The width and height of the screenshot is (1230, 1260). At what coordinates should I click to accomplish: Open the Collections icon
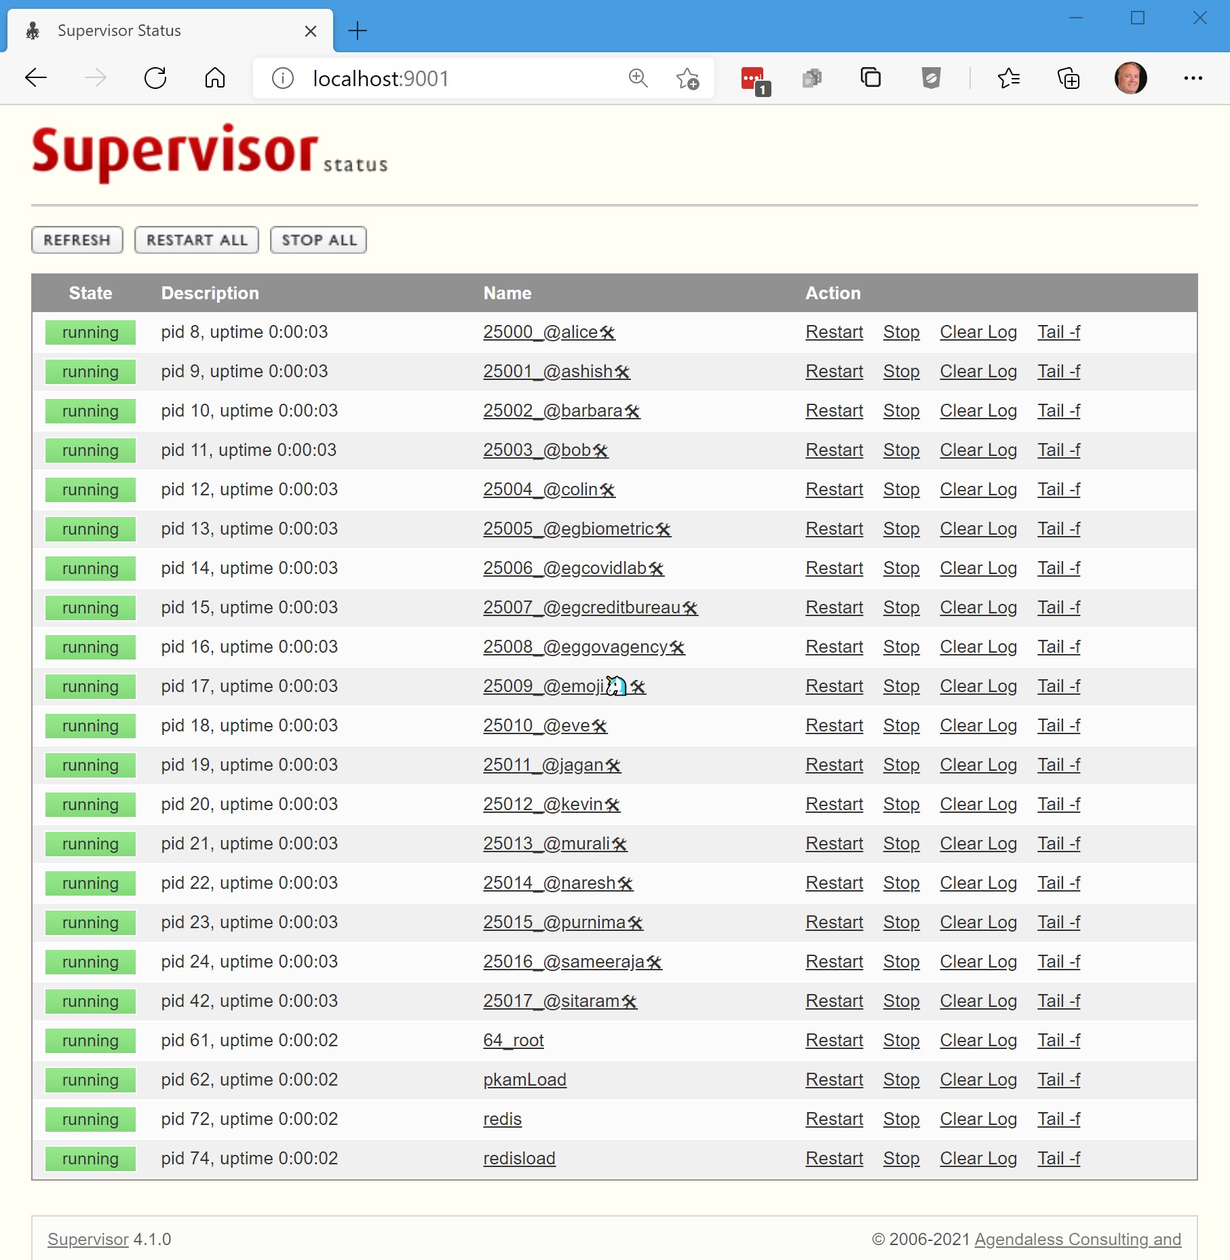(1069, 79)
